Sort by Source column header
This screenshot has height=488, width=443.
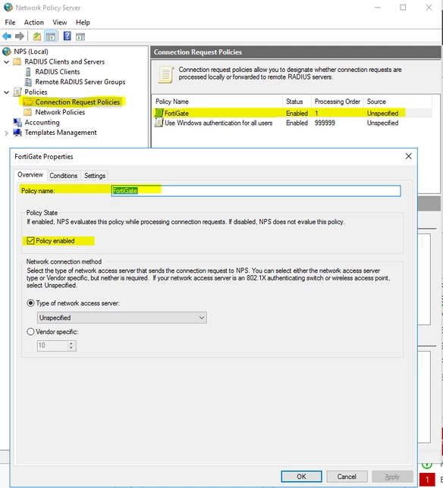397,102
